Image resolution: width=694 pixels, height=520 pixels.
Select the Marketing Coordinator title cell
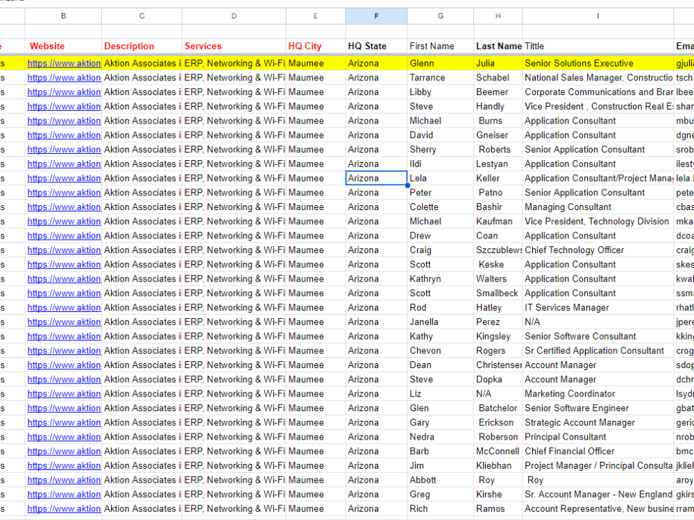click(x=598, y=394)
